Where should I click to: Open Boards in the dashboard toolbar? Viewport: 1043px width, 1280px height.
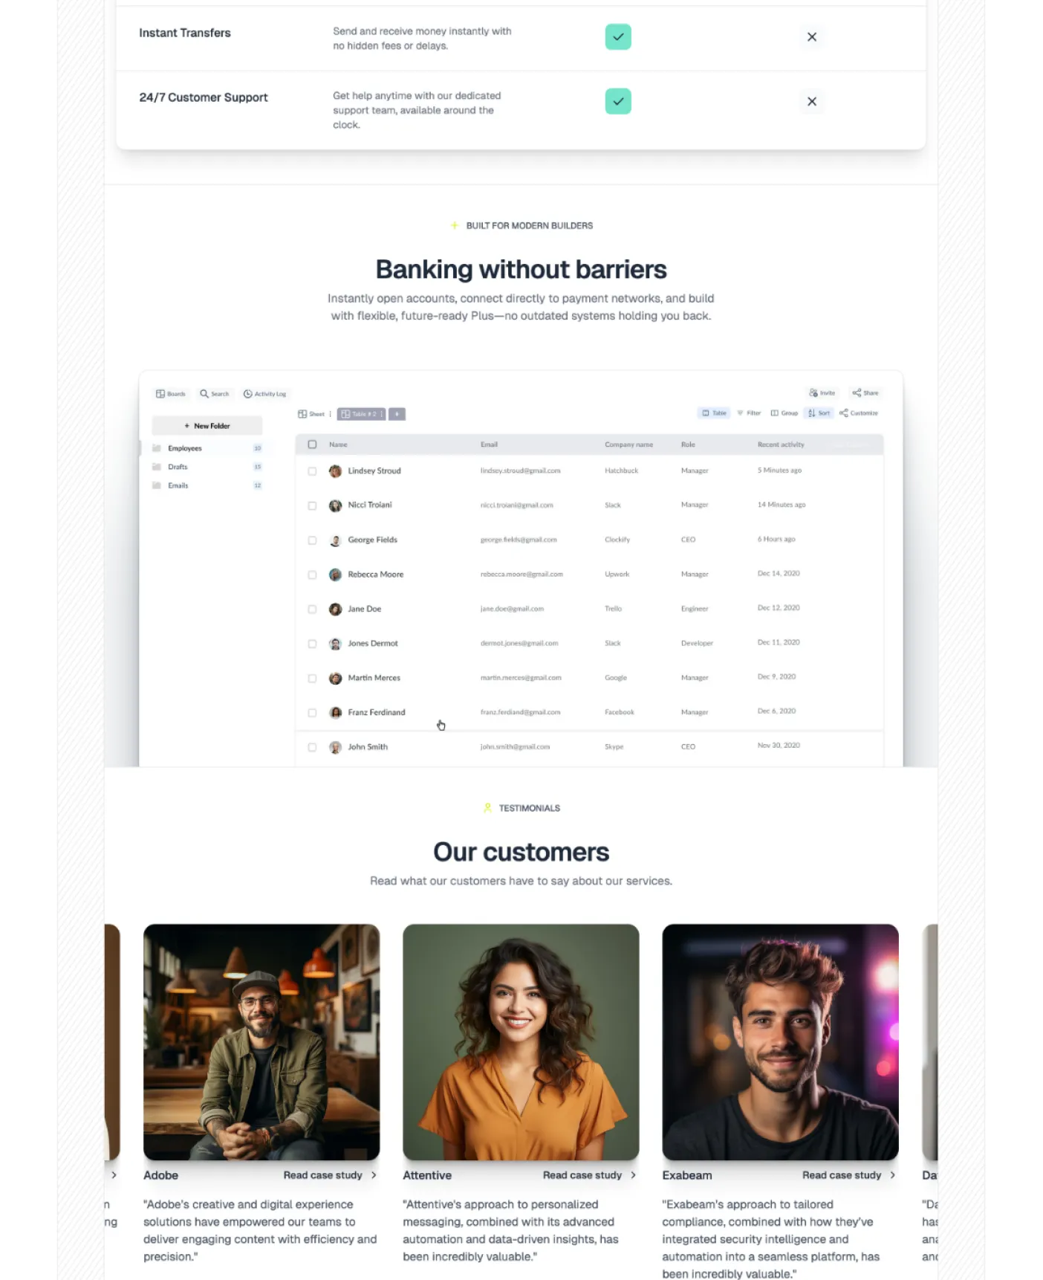[x=170, y=394]
